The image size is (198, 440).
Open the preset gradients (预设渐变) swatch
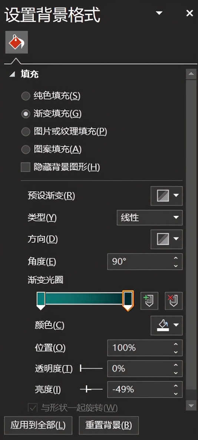166,196
